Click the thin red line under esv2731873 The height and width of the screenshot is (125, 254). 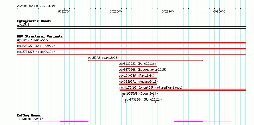[131, 55]
